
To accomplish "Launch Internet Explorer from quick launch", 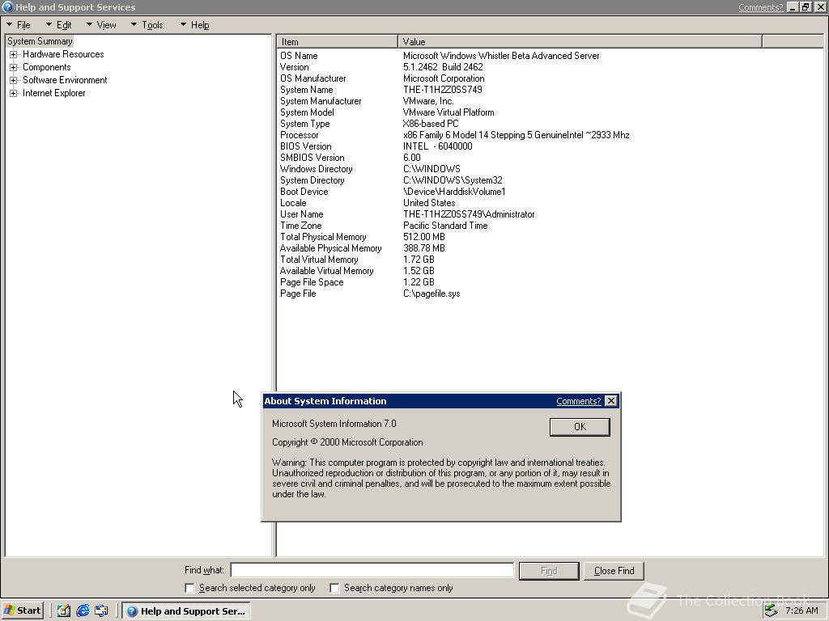I will coord(83,611).
